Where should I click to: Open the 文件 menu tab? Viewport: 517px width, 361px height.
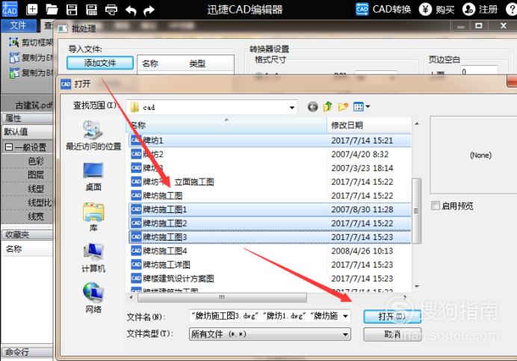pyautogui.click(x=19, y=25)
